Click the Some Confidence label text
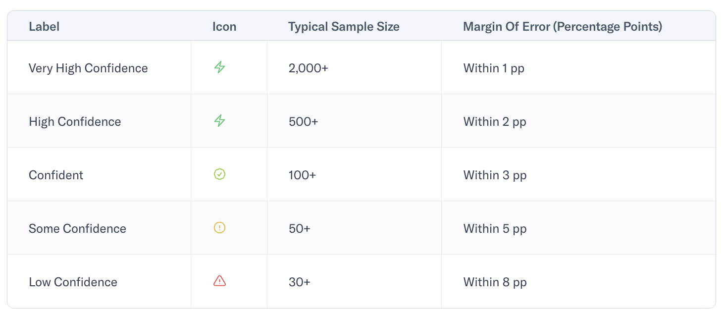The image size is (725, 312). tap(77, 228)
